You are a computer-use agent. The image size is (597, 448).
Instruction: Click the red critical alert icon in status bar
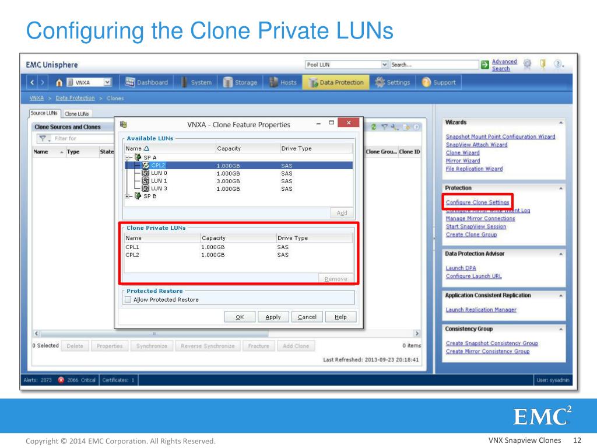tap(61, 380)
